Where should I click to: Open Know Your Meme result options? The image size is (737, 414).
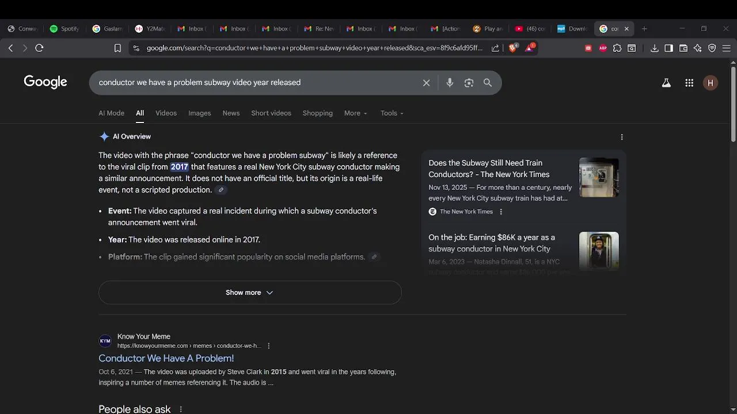pos(268,346)
